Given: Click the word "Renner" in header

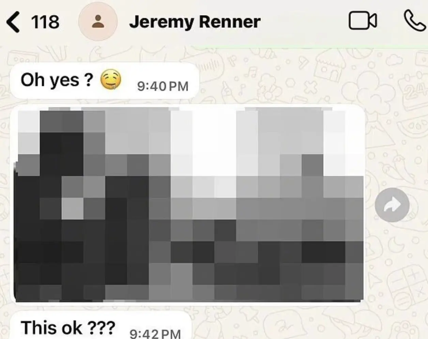Looking at the screenshot, I should 230,21.
